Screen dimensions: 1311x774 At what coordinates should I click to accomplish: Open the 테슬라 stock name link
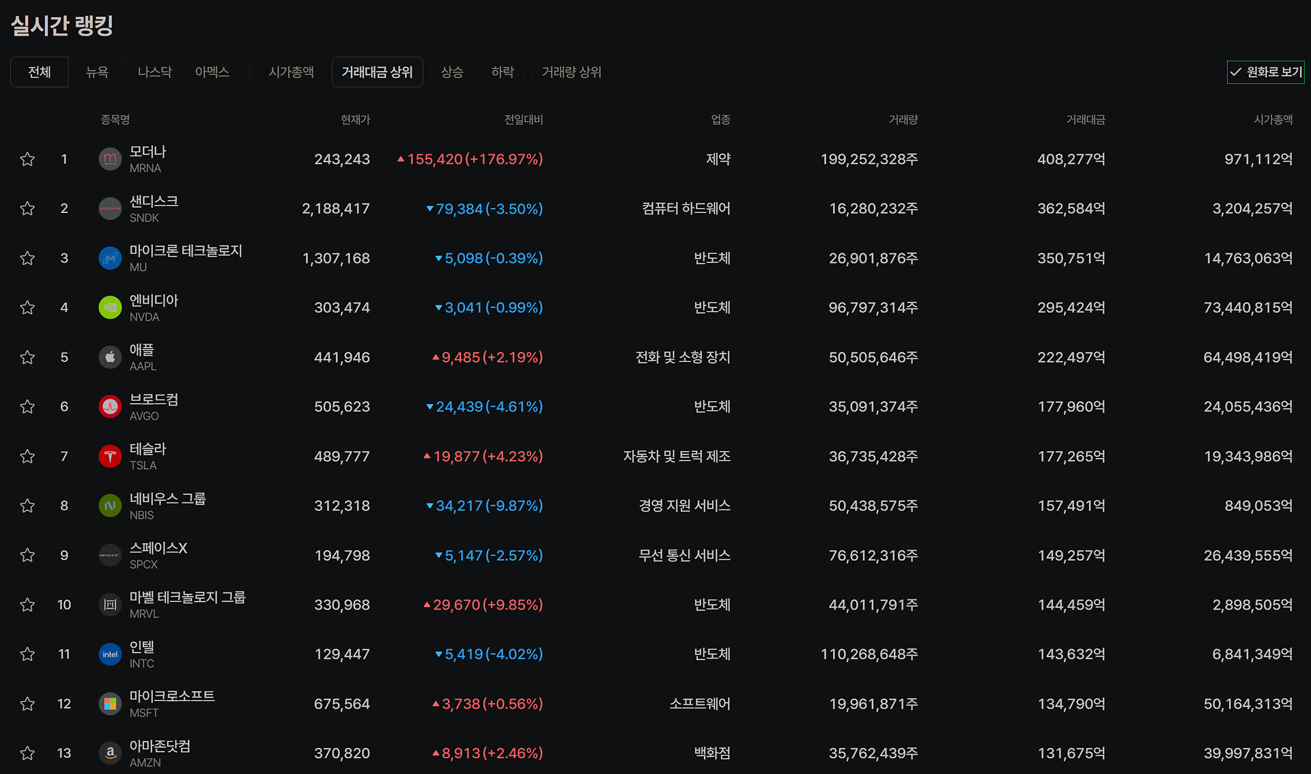pyautogui.click(x=148, y=449)
